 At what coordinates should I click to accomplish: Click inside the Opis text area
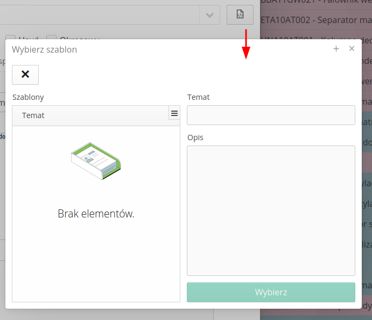tap(271, 210)
